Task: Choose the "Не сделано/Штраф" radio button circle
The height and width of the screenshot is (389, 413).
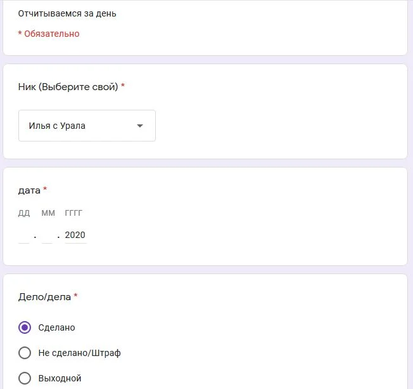Action: point(25,353)
